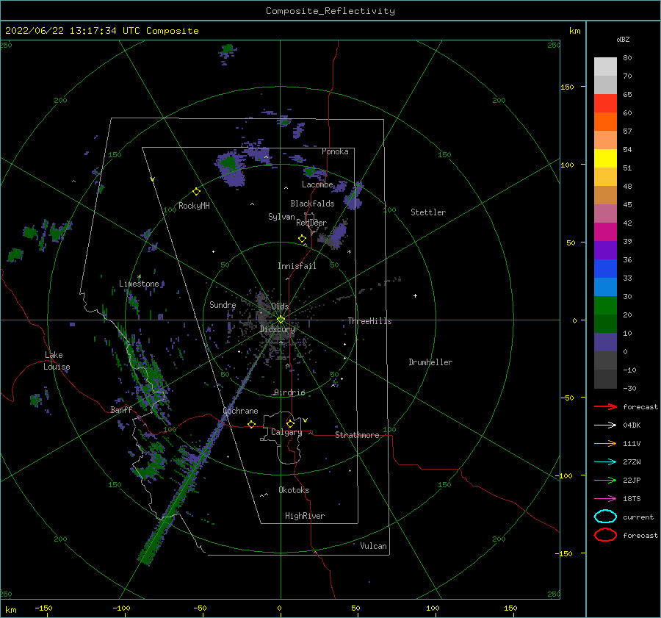
Task: Pick the dark orange 57-60 dBZ swatch
Action: point(605,122)
